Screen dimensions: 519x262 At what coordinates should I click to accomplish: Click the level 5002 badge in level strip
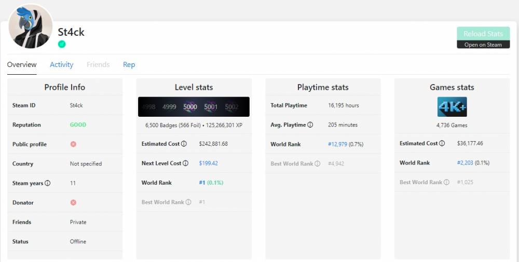tap(231, 107)
